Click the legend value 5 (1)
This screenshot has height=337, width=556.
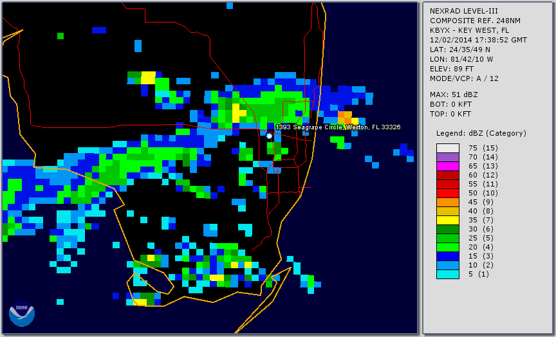[x=479, y=274]
